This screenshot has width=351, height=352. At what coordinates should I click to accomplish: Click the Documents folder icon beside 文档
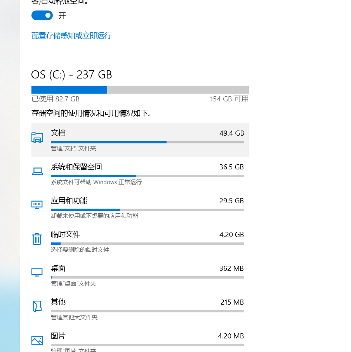pyautogui.click(x=37, y=137)
